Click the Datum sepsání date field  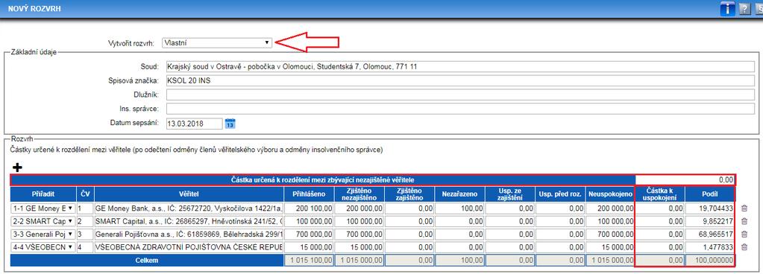click(x=194, y=124)
